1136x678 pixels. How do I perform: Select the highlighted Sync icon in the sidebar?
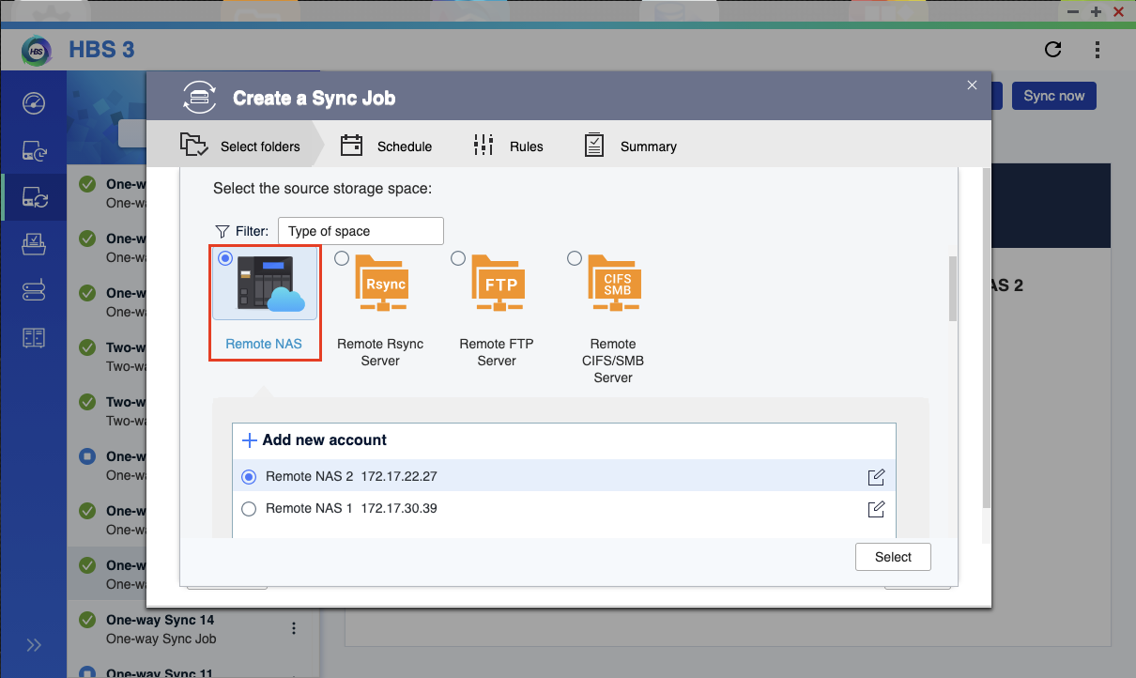[x=34, y=197]
